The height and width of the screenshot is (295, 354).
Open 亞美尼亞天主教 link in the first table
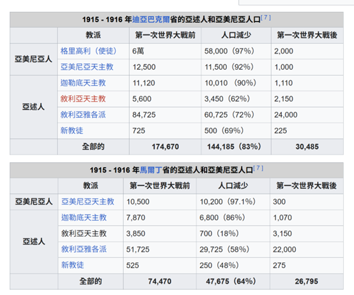[x=87, y=67]
